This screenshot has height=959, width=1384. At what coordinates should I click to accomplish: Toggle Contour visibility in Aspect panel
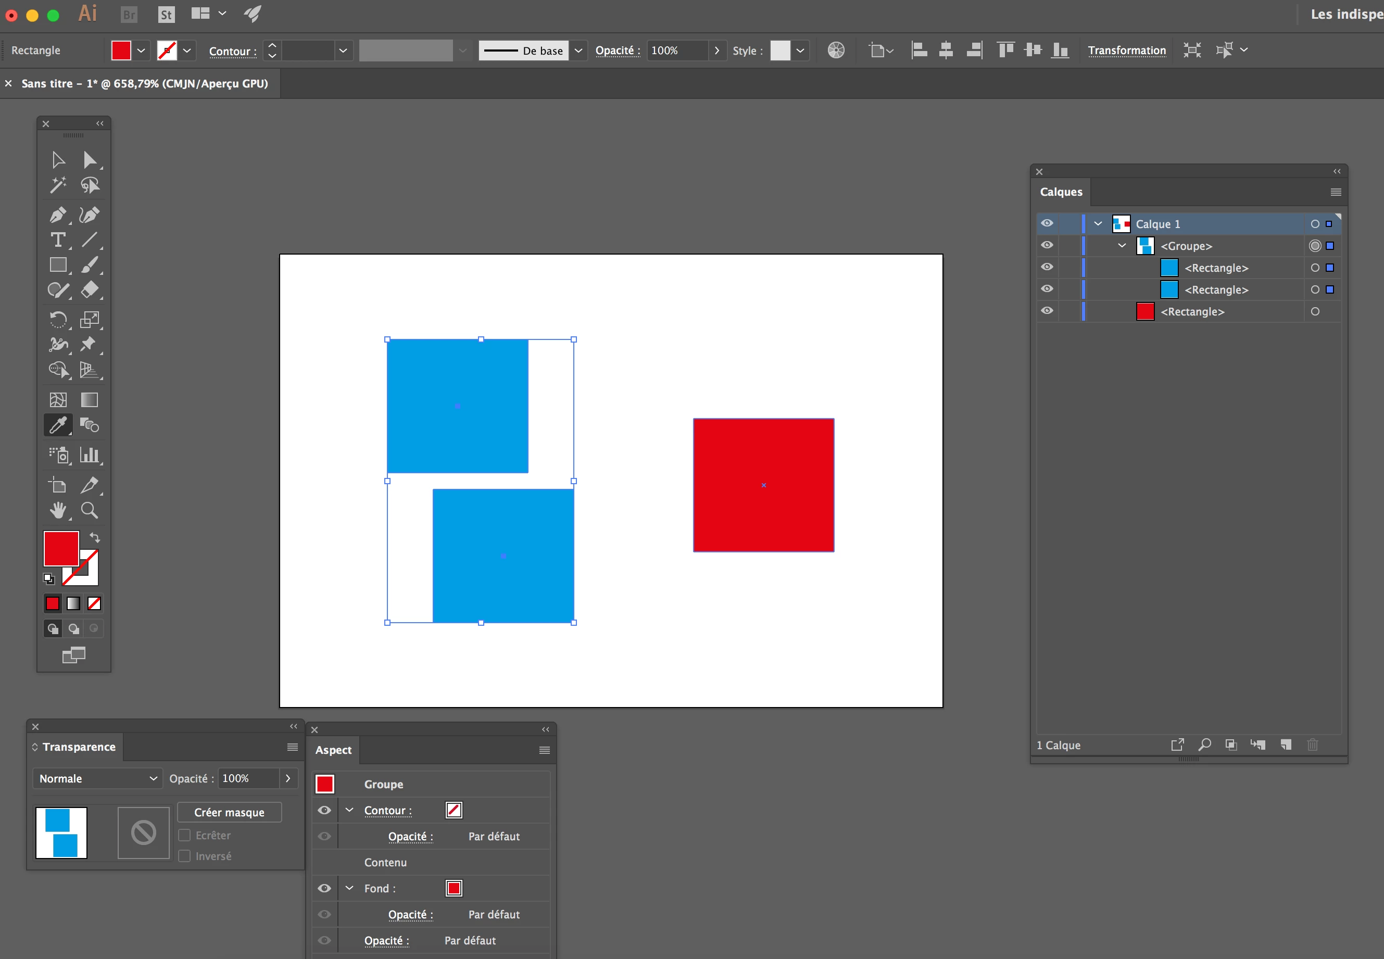[324, 810]
